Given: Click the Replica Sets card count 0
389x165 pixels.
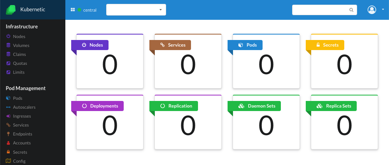Looking at the screenshot, I should point(344,126).
